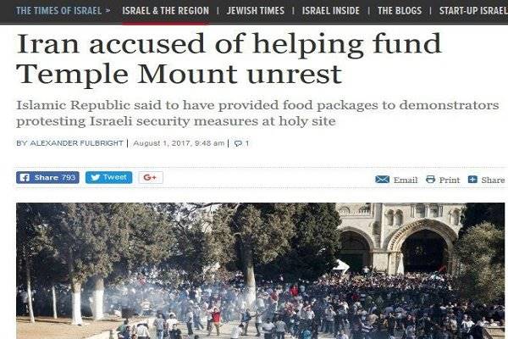Open the Jewish Times section
This screenshot has width=508, height=339.
(256, 11)
